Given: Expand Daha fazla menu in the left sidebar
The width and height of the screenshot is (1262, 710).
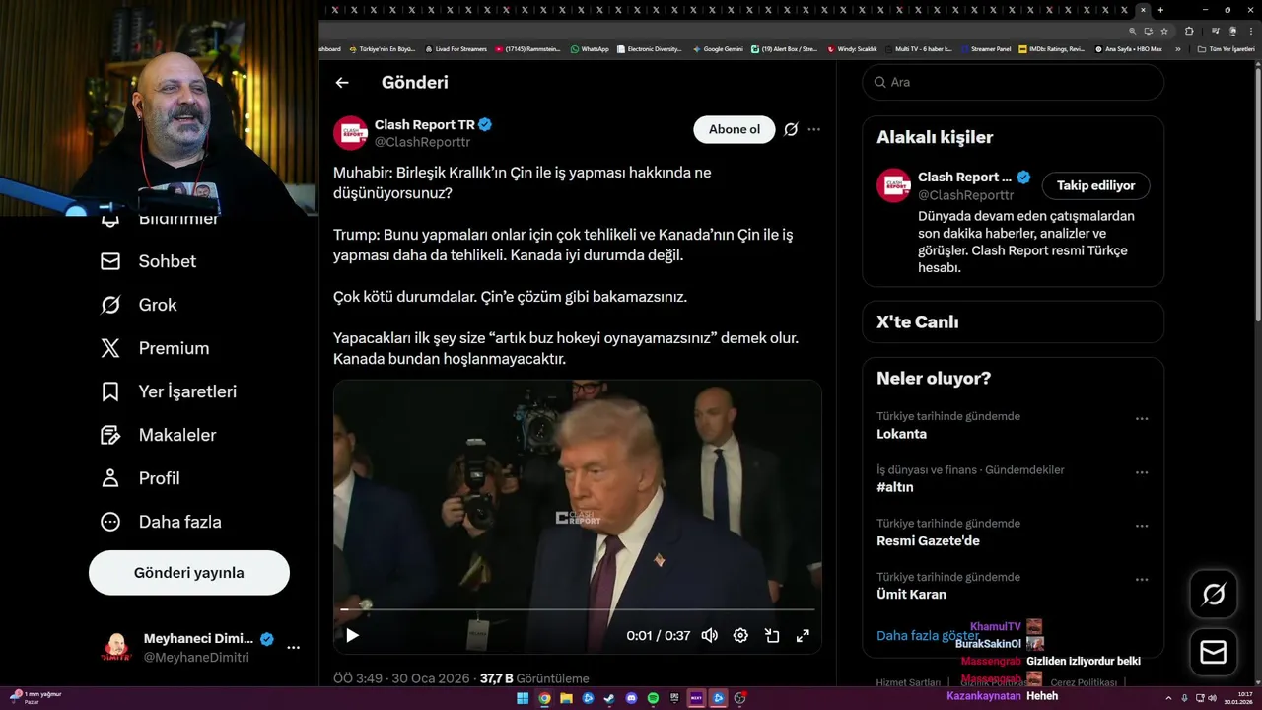Looking at the screenshot, I should pyautogui.click(x=162, y=522).
